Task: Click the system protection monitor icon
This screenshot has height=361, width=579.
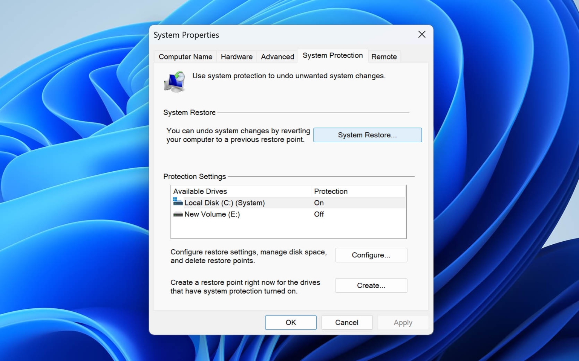Action: [175, 82]
